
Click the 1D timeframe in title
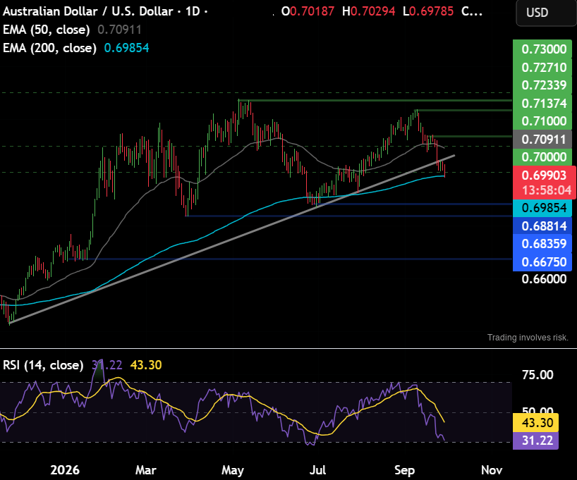pos(193,11)
